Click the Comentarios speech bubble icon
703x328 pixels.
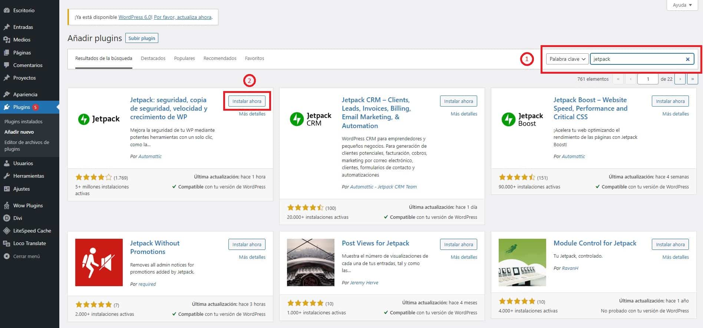(x=6, y=65)
